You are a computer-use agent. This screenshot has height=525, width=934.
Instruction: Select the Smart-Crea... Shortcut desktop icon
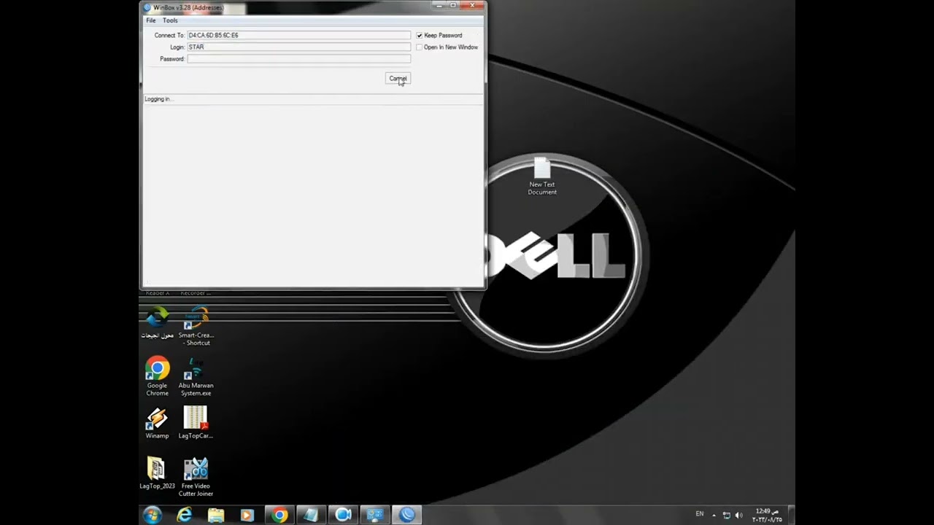pyautogui.click(x=196, y=327)
